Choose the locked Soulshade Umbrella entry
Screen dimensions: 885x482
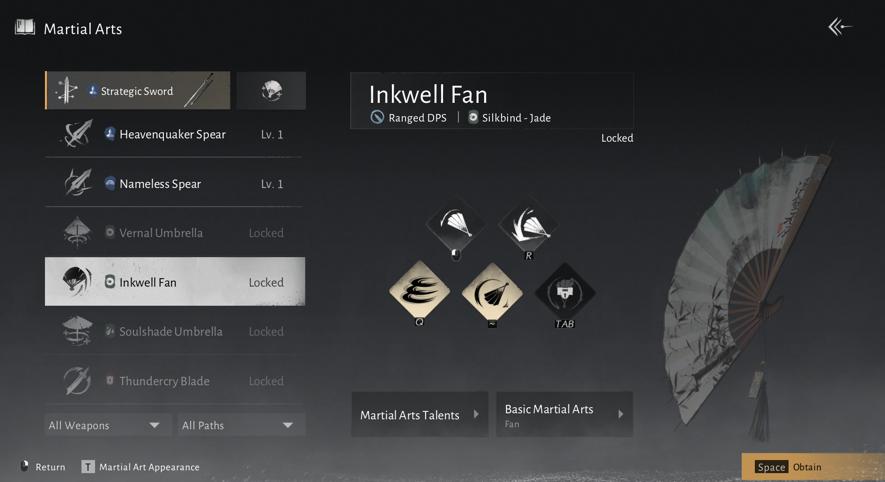coord(174,331)
